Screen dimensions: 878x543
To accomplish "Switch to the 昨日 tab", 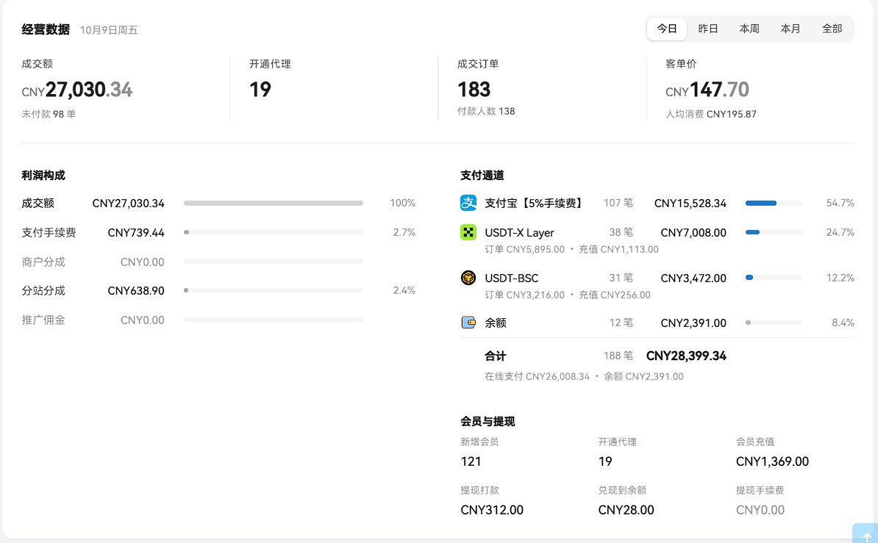I will point(708,29).
